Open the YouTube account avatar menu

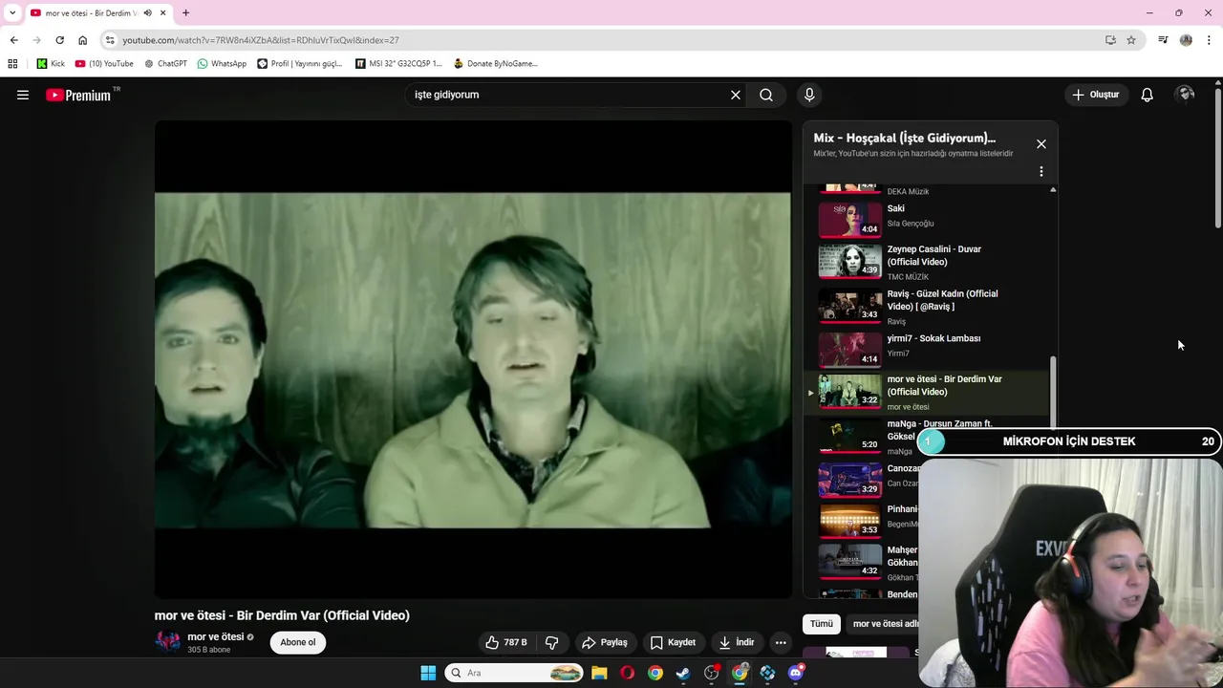[1186, 94]
